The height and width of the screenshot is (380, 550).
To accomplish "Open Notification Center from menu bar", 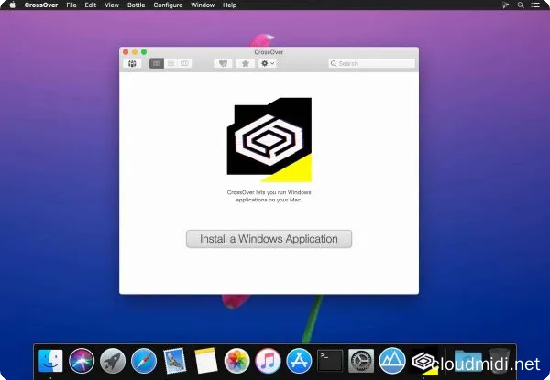I will pyautogui.click(x=535, y=5).
